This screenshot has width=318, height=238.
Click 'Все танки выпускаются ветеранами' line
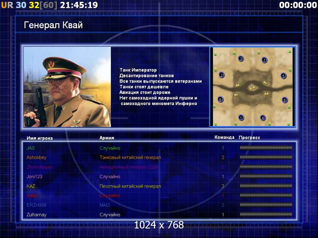(x=161, y=81)
